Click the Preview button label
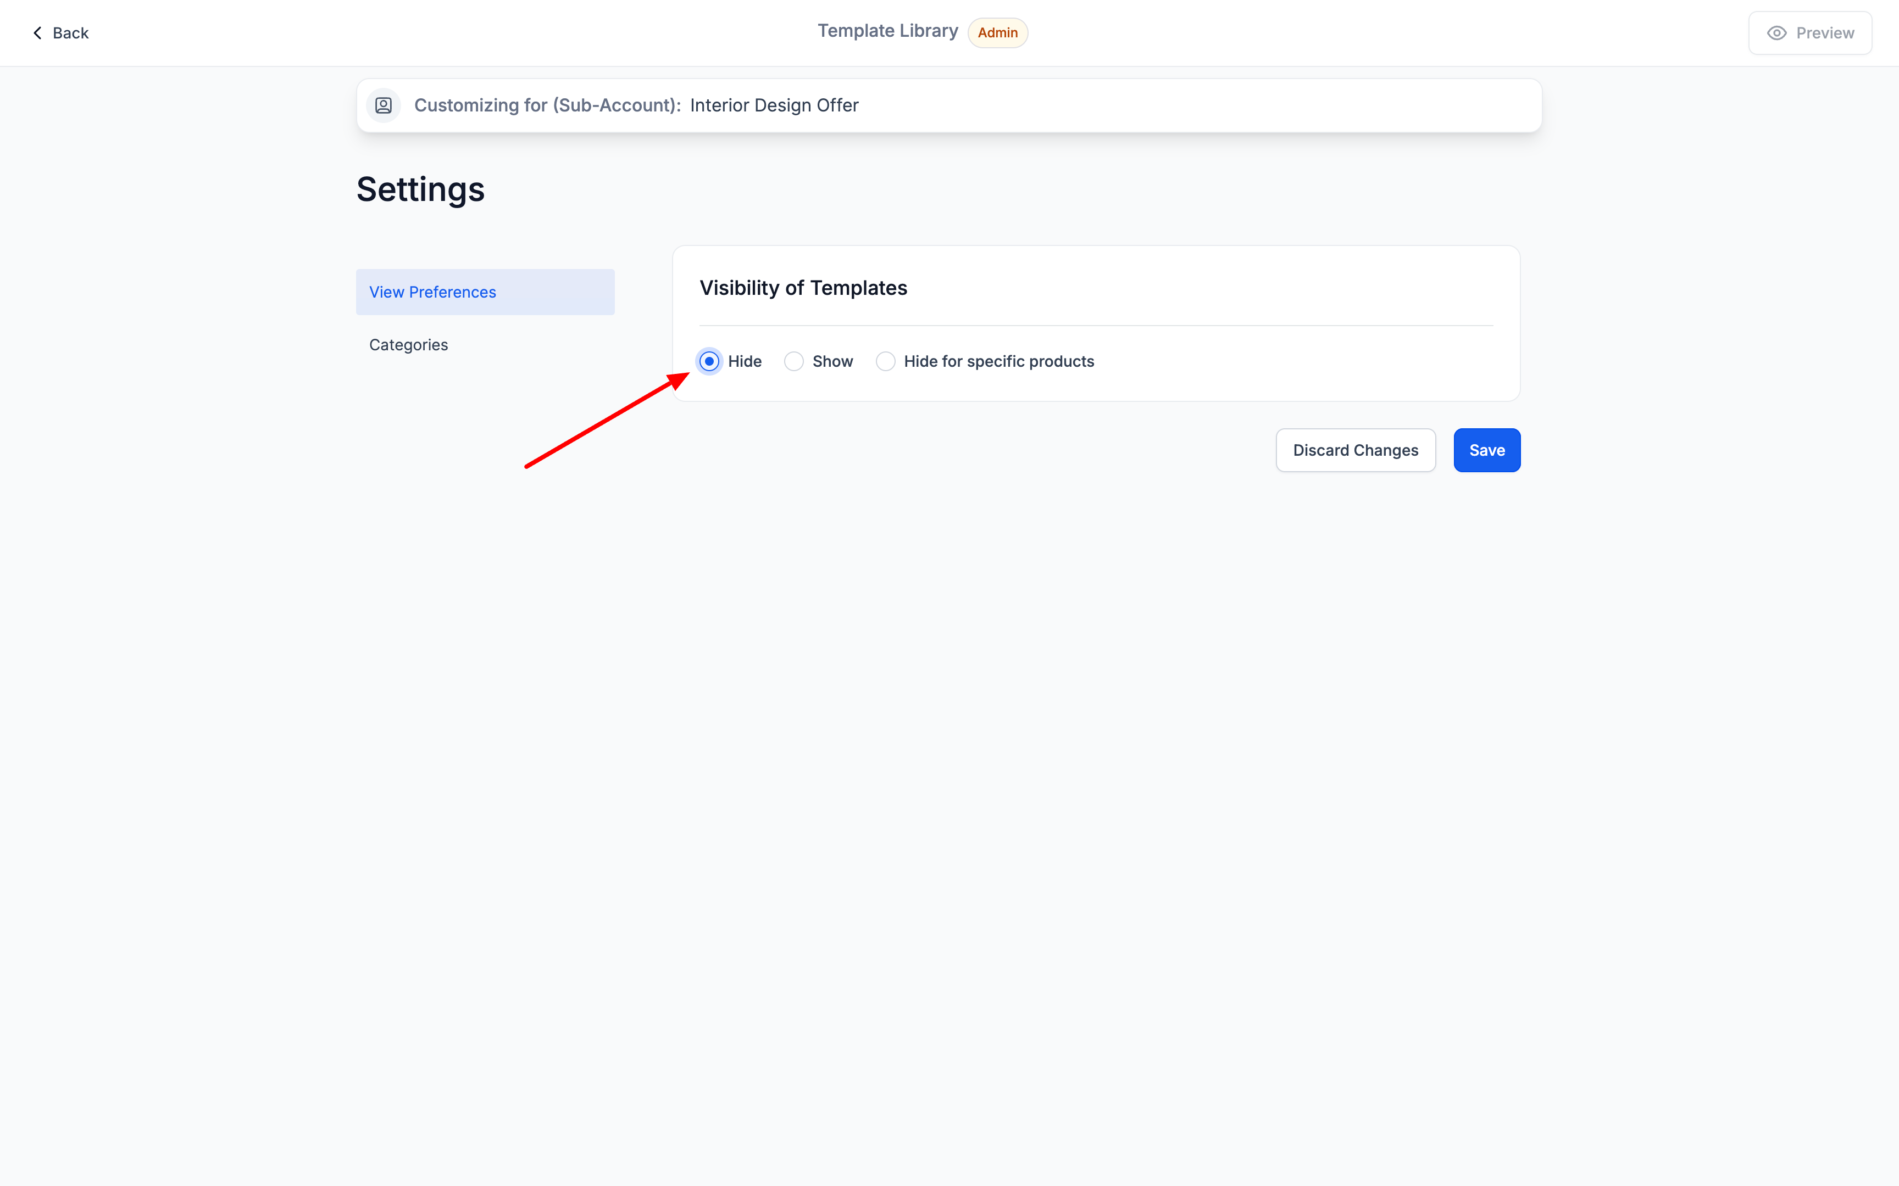This screenshot has height=1186, width=1899. point(1824,33)
